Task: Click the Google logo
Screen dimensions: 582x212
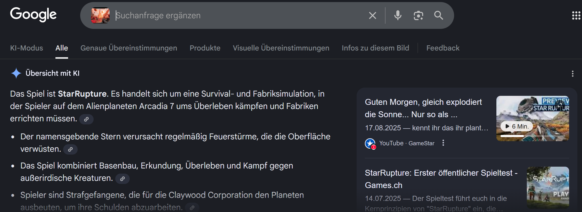Action: [x=33, y=14]
